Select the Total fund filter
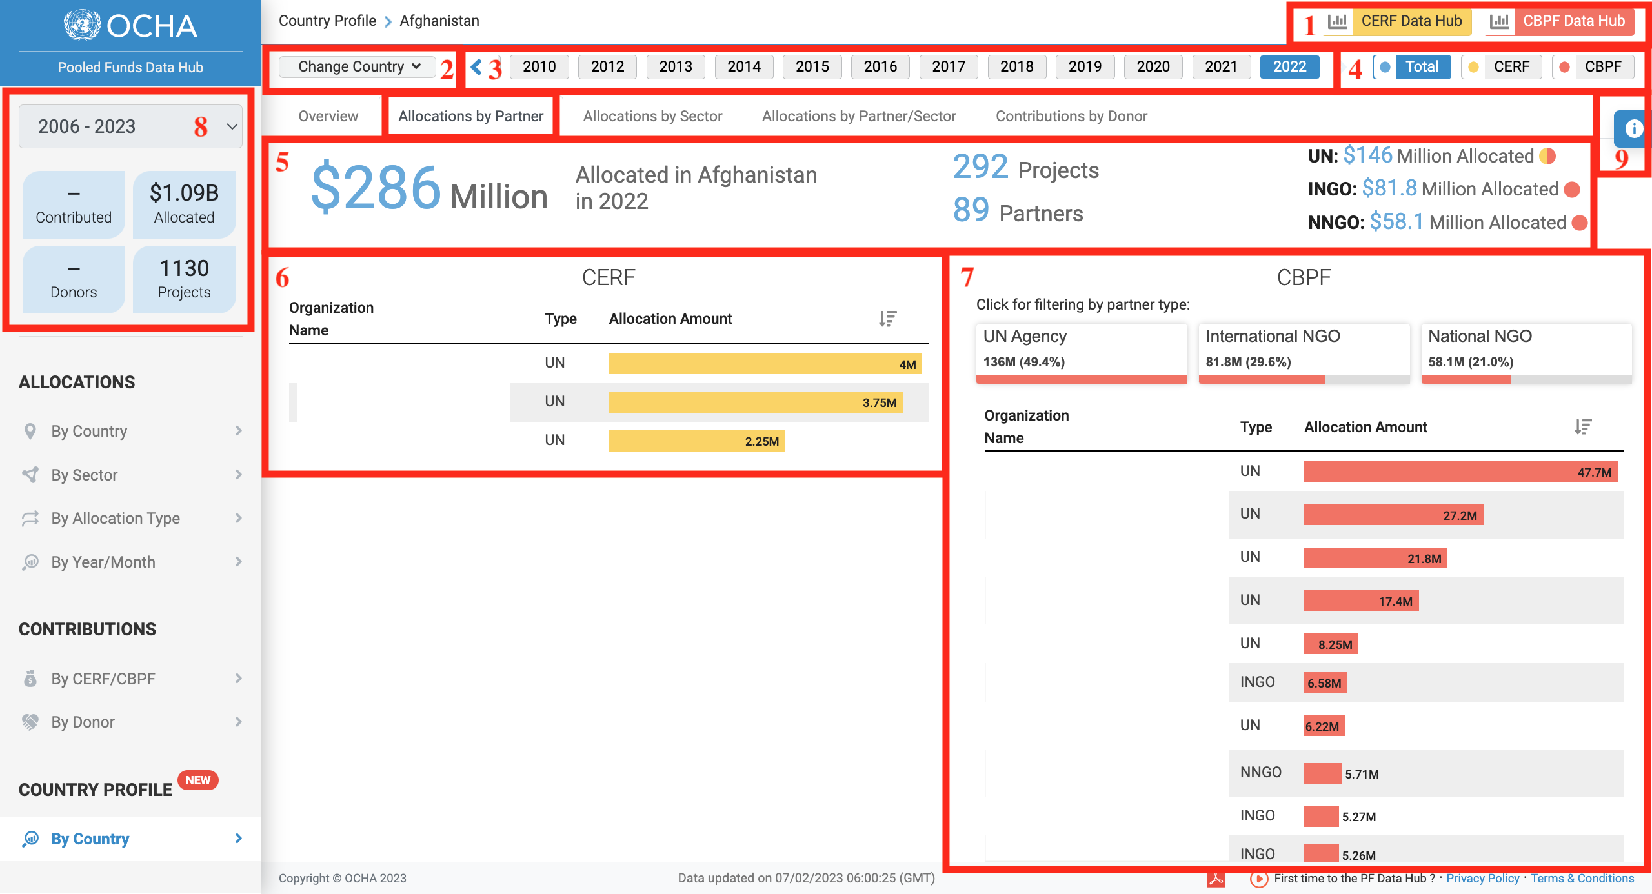 pyautogui.click(x=1412, y=66)
